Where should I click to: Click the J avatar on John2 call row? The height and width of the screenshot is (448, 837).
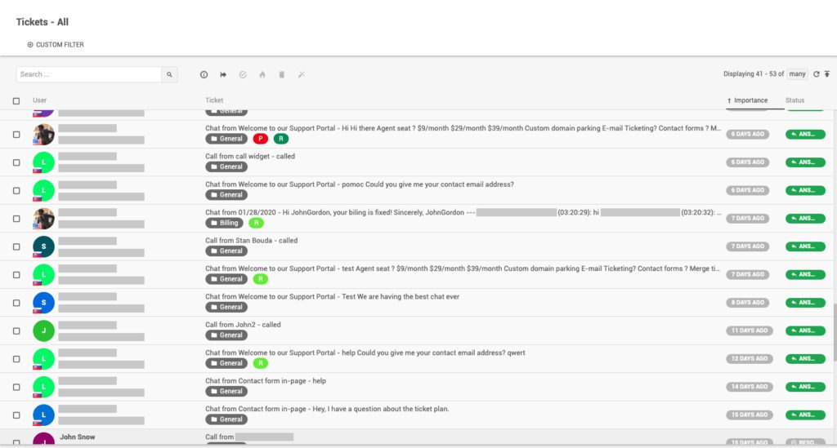pos(44,330)
